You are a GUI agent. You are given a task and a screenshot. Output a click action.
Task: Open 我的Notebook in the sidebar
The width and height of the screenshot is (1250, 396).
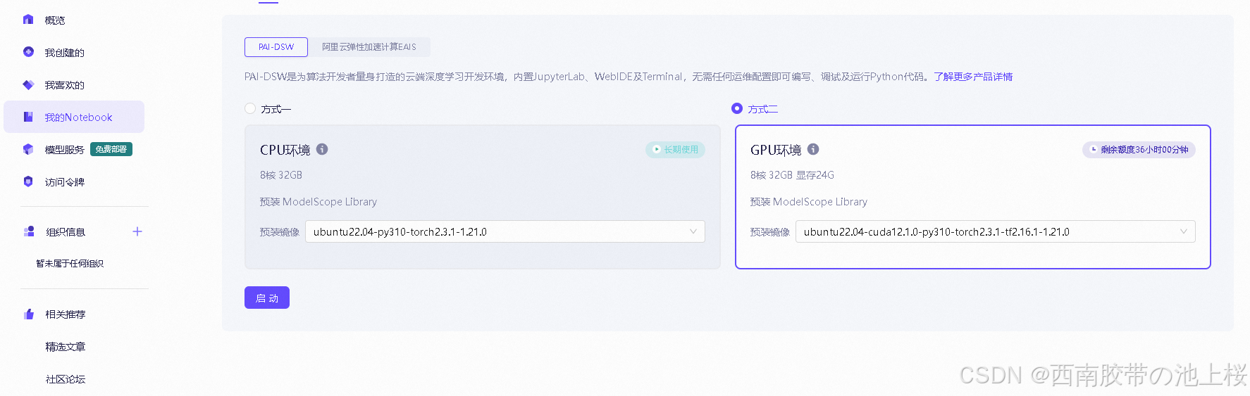pyautogui.click(x=74, y=117)
